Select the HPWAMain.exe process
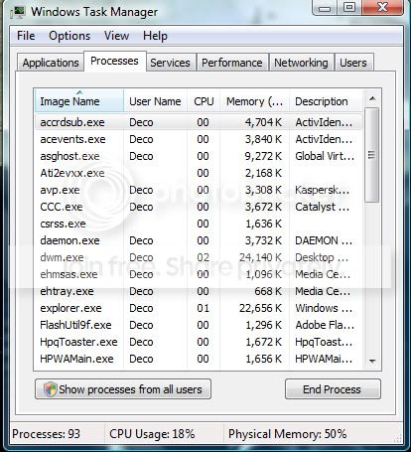The height and width of the screenshot is (452, 411). pyautogui.click(x=199, y=359)
